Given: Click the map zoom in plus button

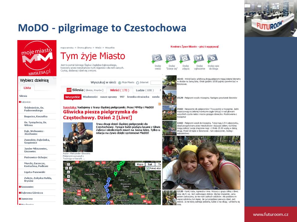Looking at the screenshot, I should coord(69,176).
